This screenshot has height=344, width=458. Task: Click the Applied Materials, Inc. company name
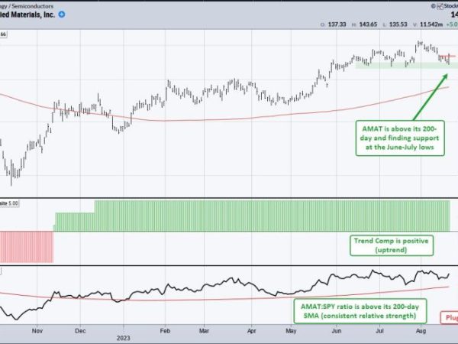(x=27, y=15)
